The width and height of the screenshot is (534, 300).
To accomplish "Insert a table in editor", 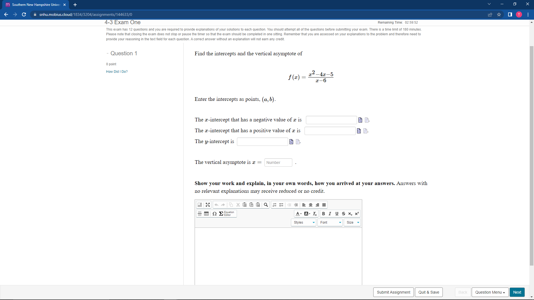I will [206, 214].
